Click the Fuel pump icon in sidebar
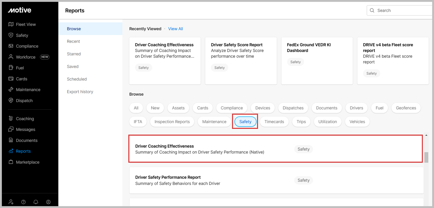The width and height of the screenshot is (434, 208). pyautogui.click(x=11, y=68)
